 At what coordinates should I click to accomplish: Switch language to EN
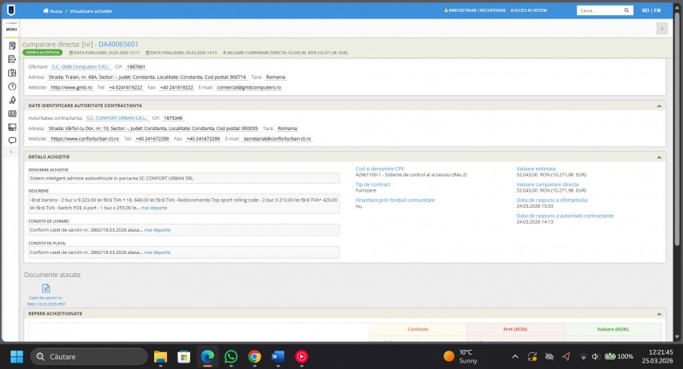coord(657,10)
